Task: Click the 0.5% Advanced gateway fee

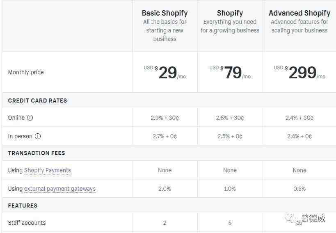Action: pyautogui.click(x=299, y=189)
